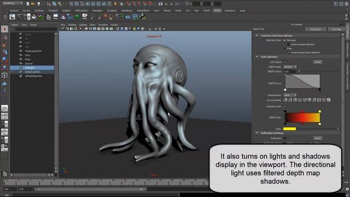The width and height of the screenshot is (350, 197).
Task: Select Drag selection style radio button
Action: pyautogui.click(x=284, y=48)
